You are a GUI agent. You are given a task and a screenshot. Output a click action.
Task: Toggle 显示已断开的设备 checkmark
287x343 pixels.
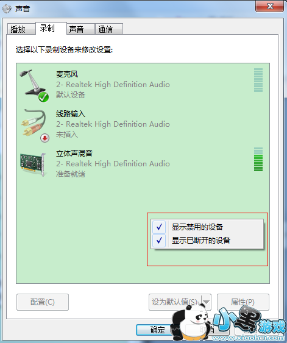coord(159,240)
